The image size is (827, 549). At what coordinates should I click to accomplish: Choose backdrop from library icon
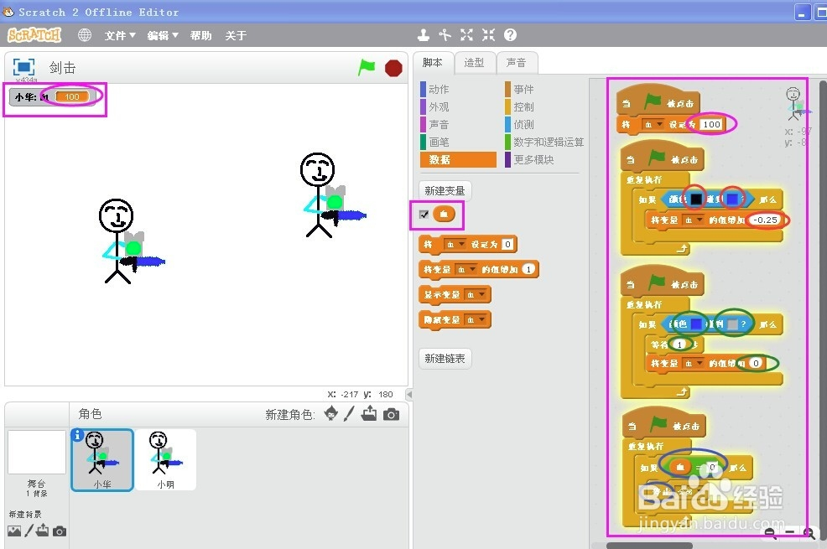[x=14, y=531]
